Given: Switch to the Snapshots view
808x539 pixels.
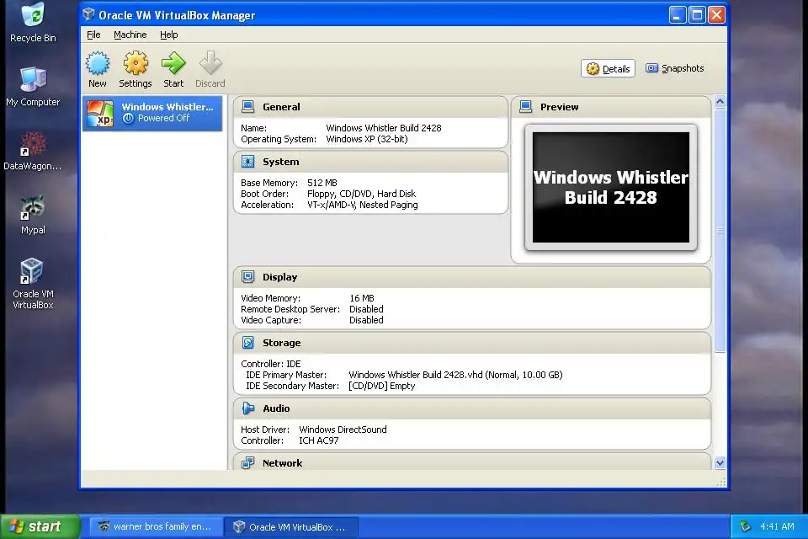Looking at the screenshot, I should (674, 68).
